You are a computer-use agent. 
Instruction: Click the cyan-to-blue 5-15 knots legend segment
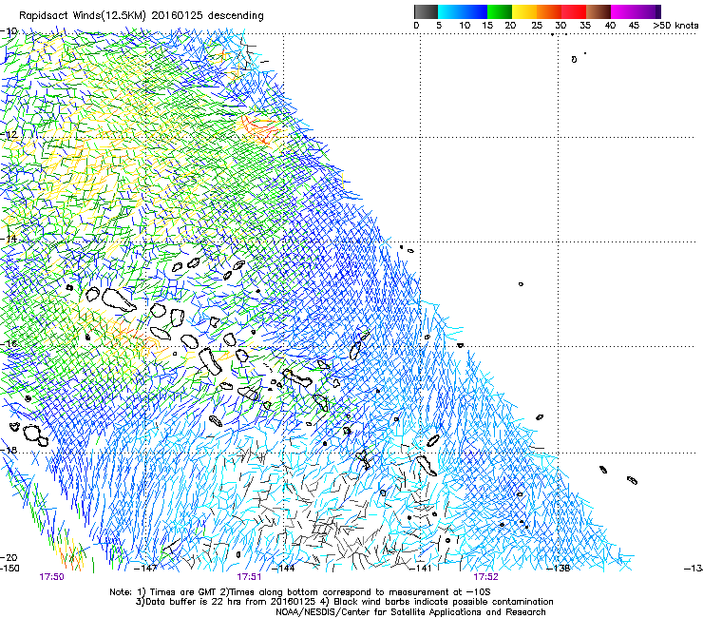(x=463, y=11)
